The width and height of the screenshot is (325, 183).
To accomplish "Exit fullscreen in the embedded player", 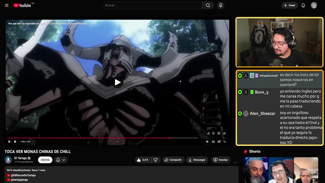I will coord(225,142).
